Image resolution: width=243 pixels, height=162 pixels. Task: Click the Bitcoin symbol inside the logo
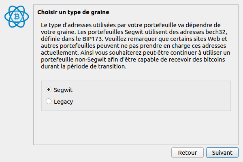click(17, 17)
